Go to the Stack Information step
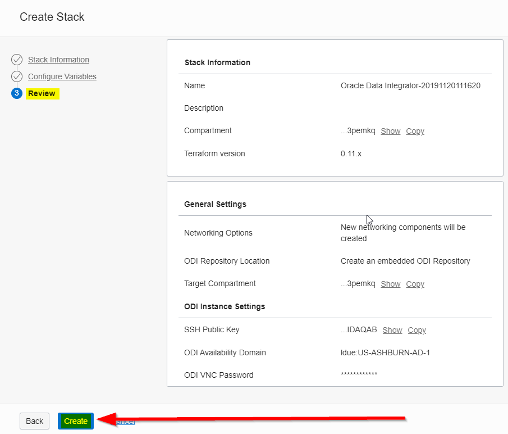The image size is (508, 434). pyautogui.click(x=58, y=60)
